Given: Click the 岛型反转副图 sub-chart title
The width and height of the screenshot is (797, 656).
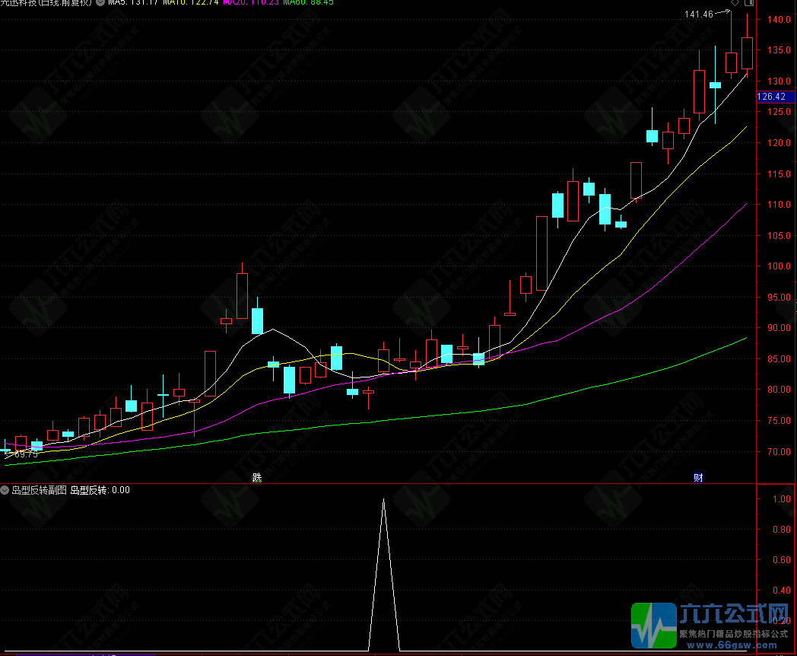Looking at the screenshot, I should [39, 490].
